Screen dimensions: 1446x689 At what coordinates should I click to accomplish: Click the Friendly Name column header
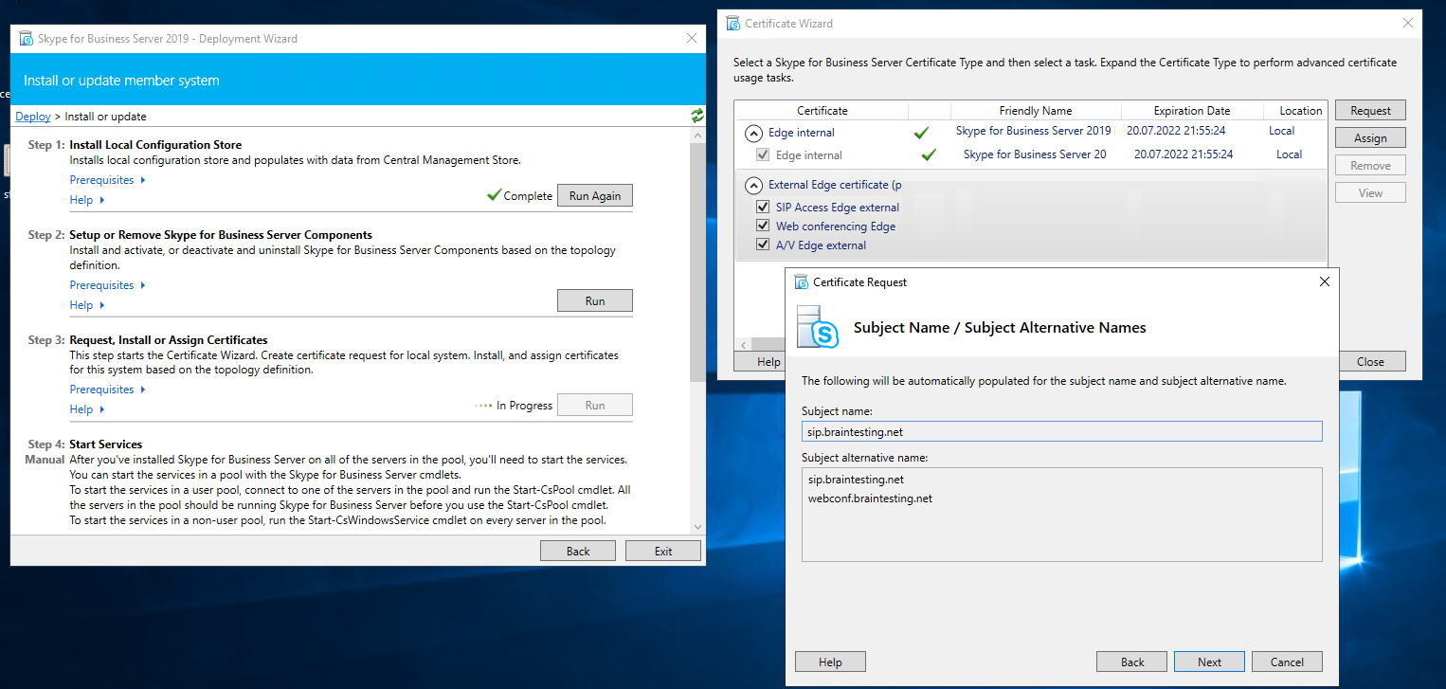[1035, 111]
